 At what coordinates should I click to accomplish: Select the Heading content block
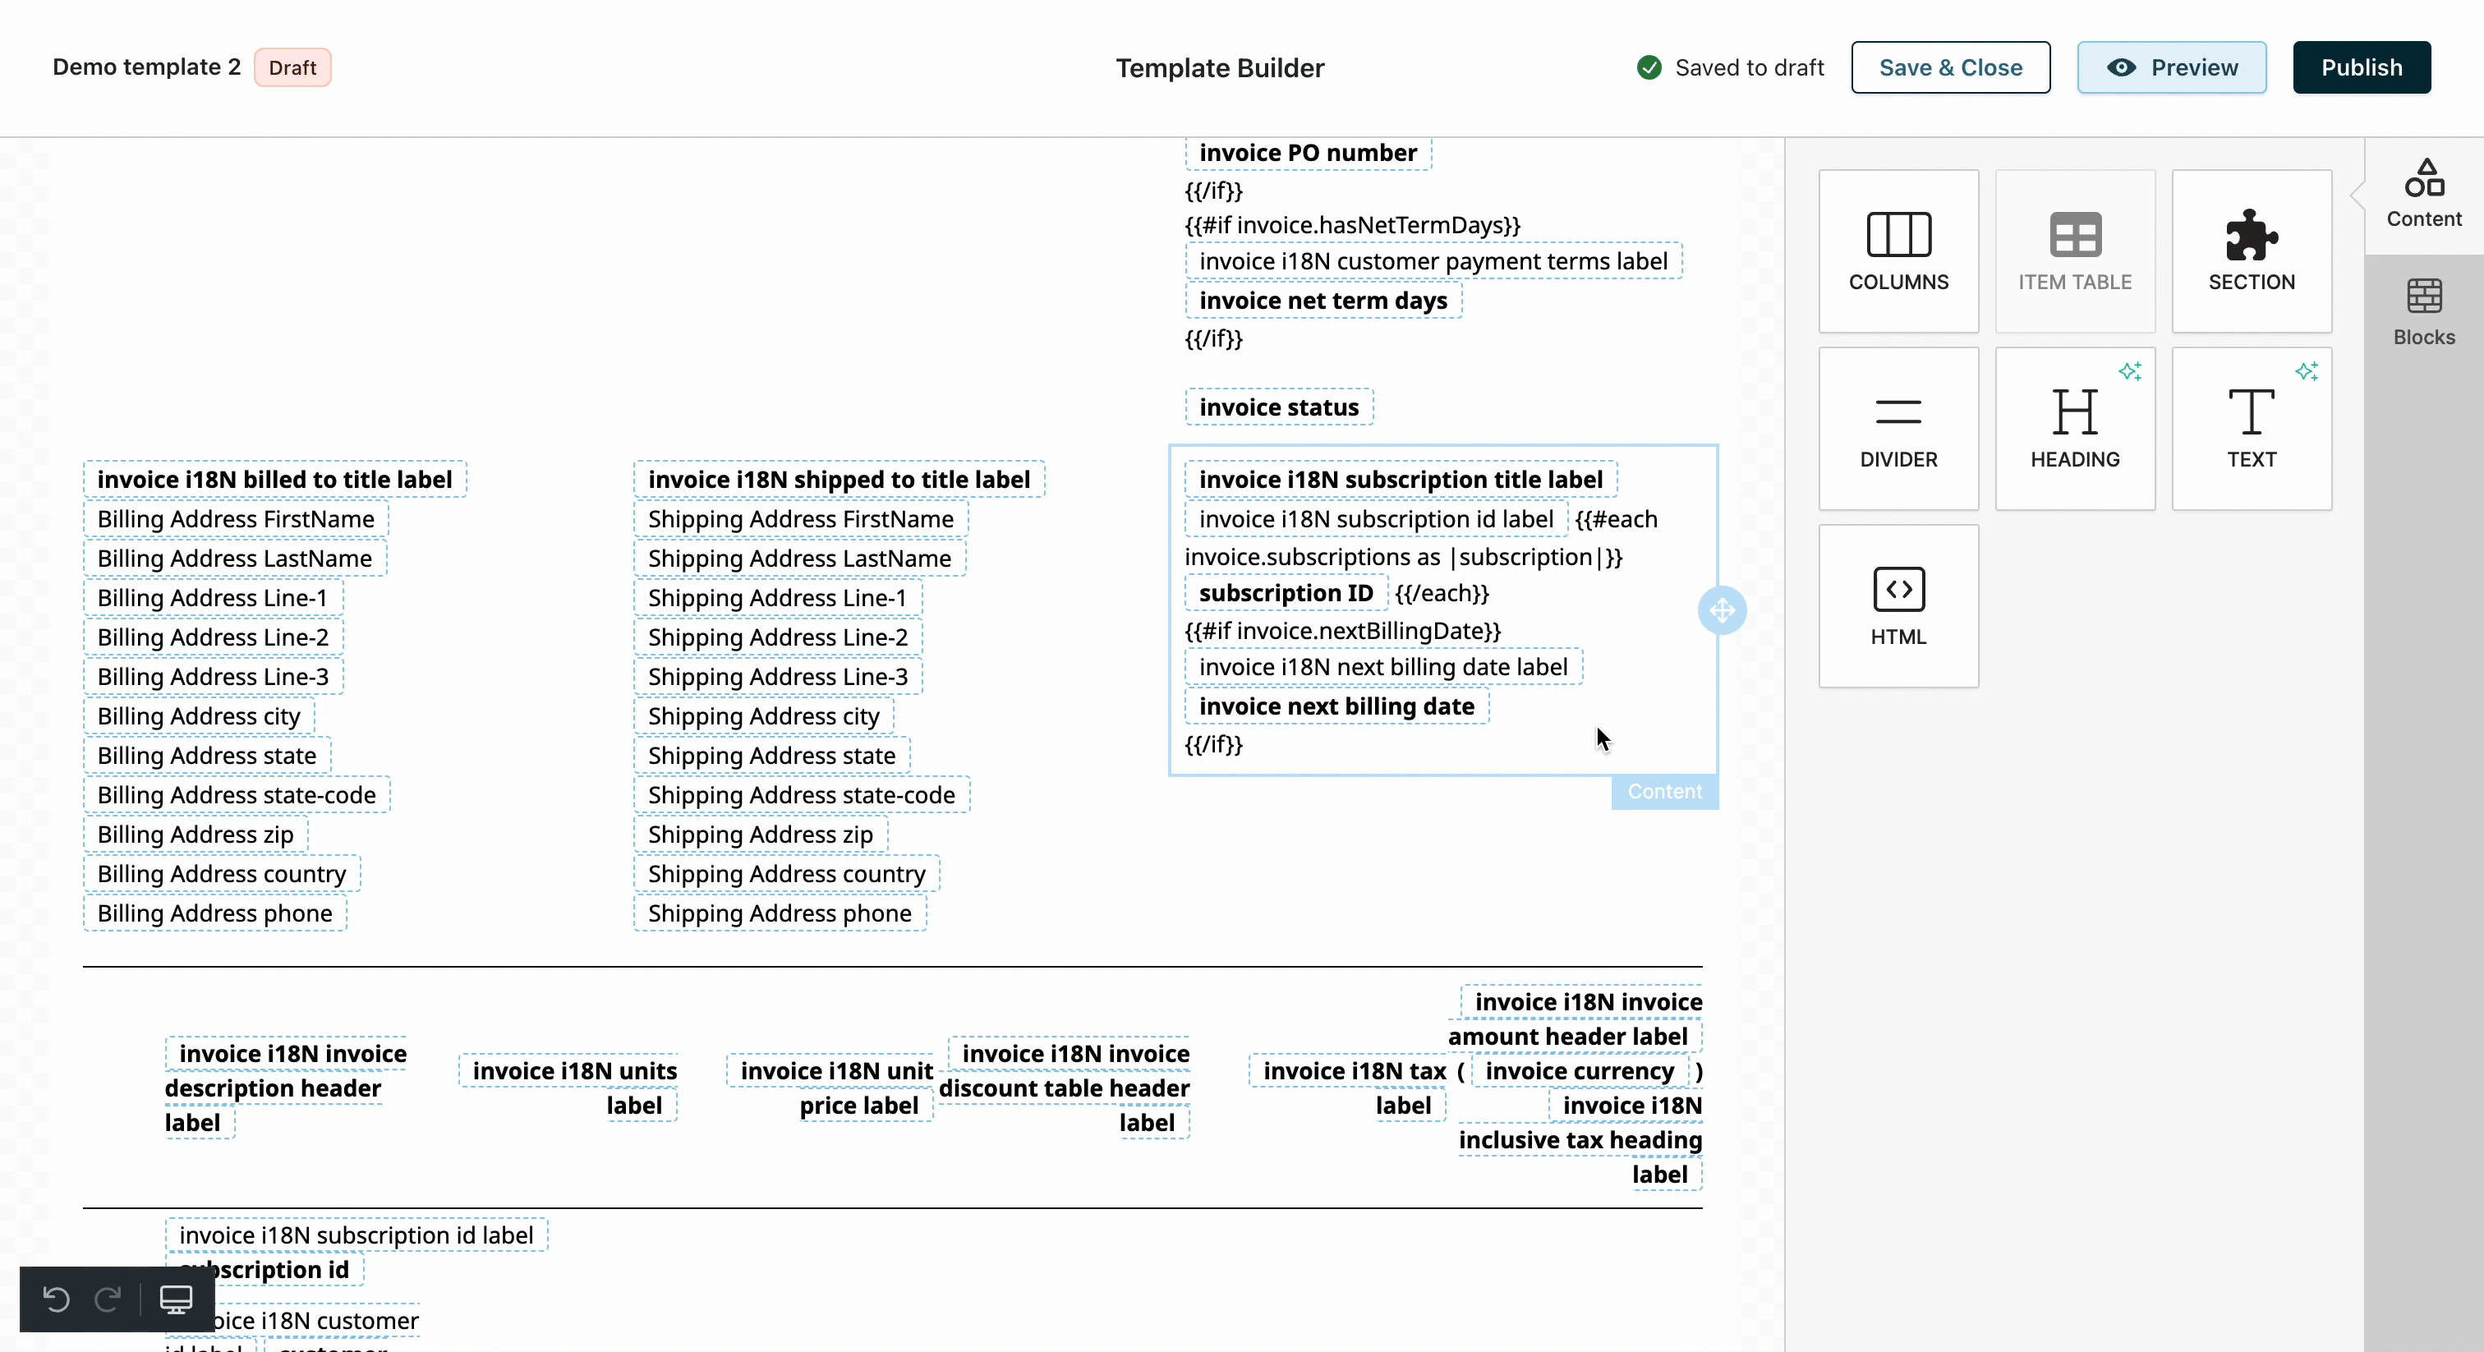[2074, 428]
